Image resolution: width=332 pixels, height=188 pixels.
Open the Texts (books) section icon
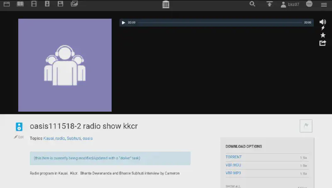[x=20, y=4]
